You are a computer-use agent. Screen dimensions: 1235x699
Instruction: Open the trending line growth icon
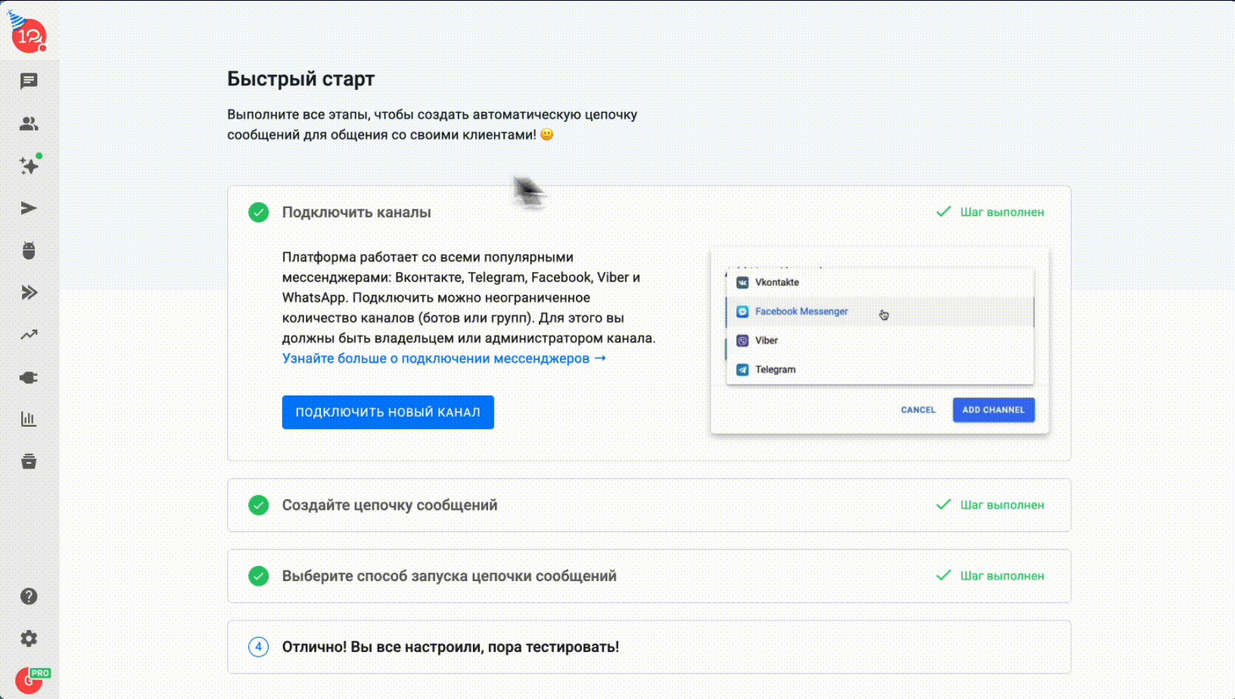29,334
